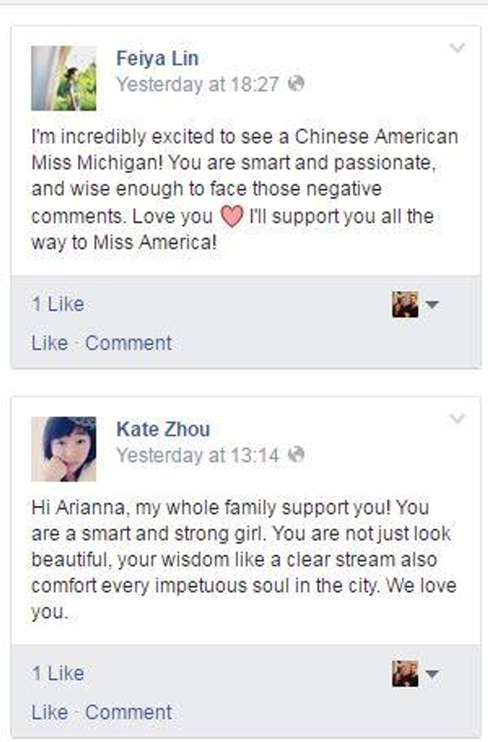Open timestamp Yesterday at 18:27
The image size is (488, 742).
(197, 84)
